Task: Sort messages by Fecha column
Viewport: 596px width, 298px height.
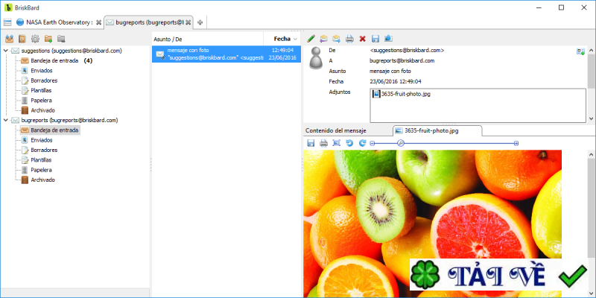Action: [x=282, y=39]
